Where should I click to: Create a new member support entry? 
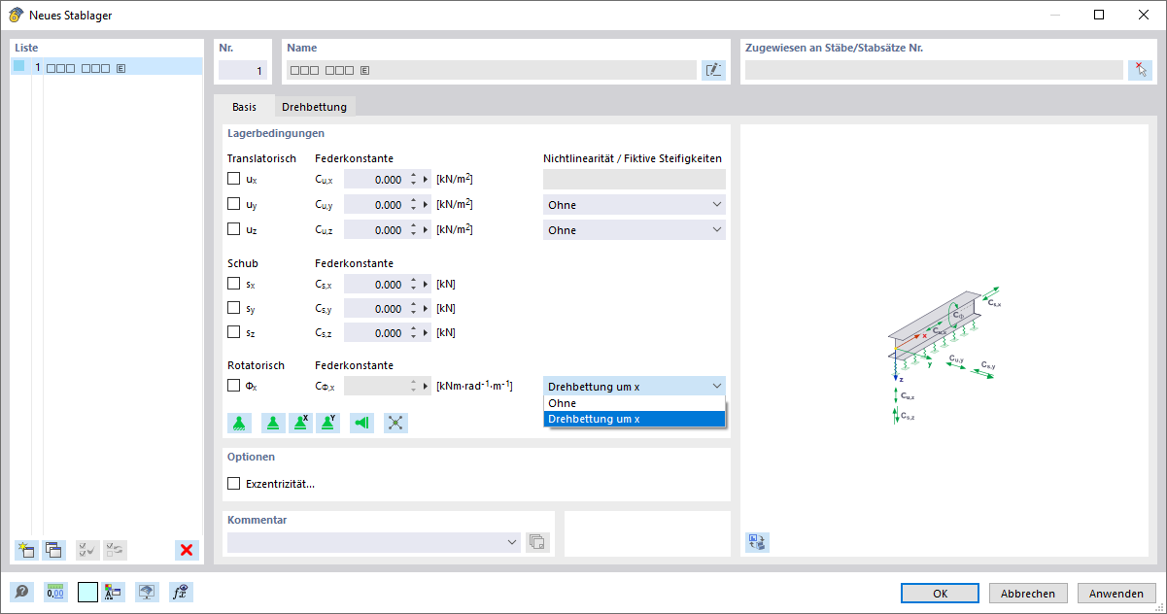[x=26, y=550]
